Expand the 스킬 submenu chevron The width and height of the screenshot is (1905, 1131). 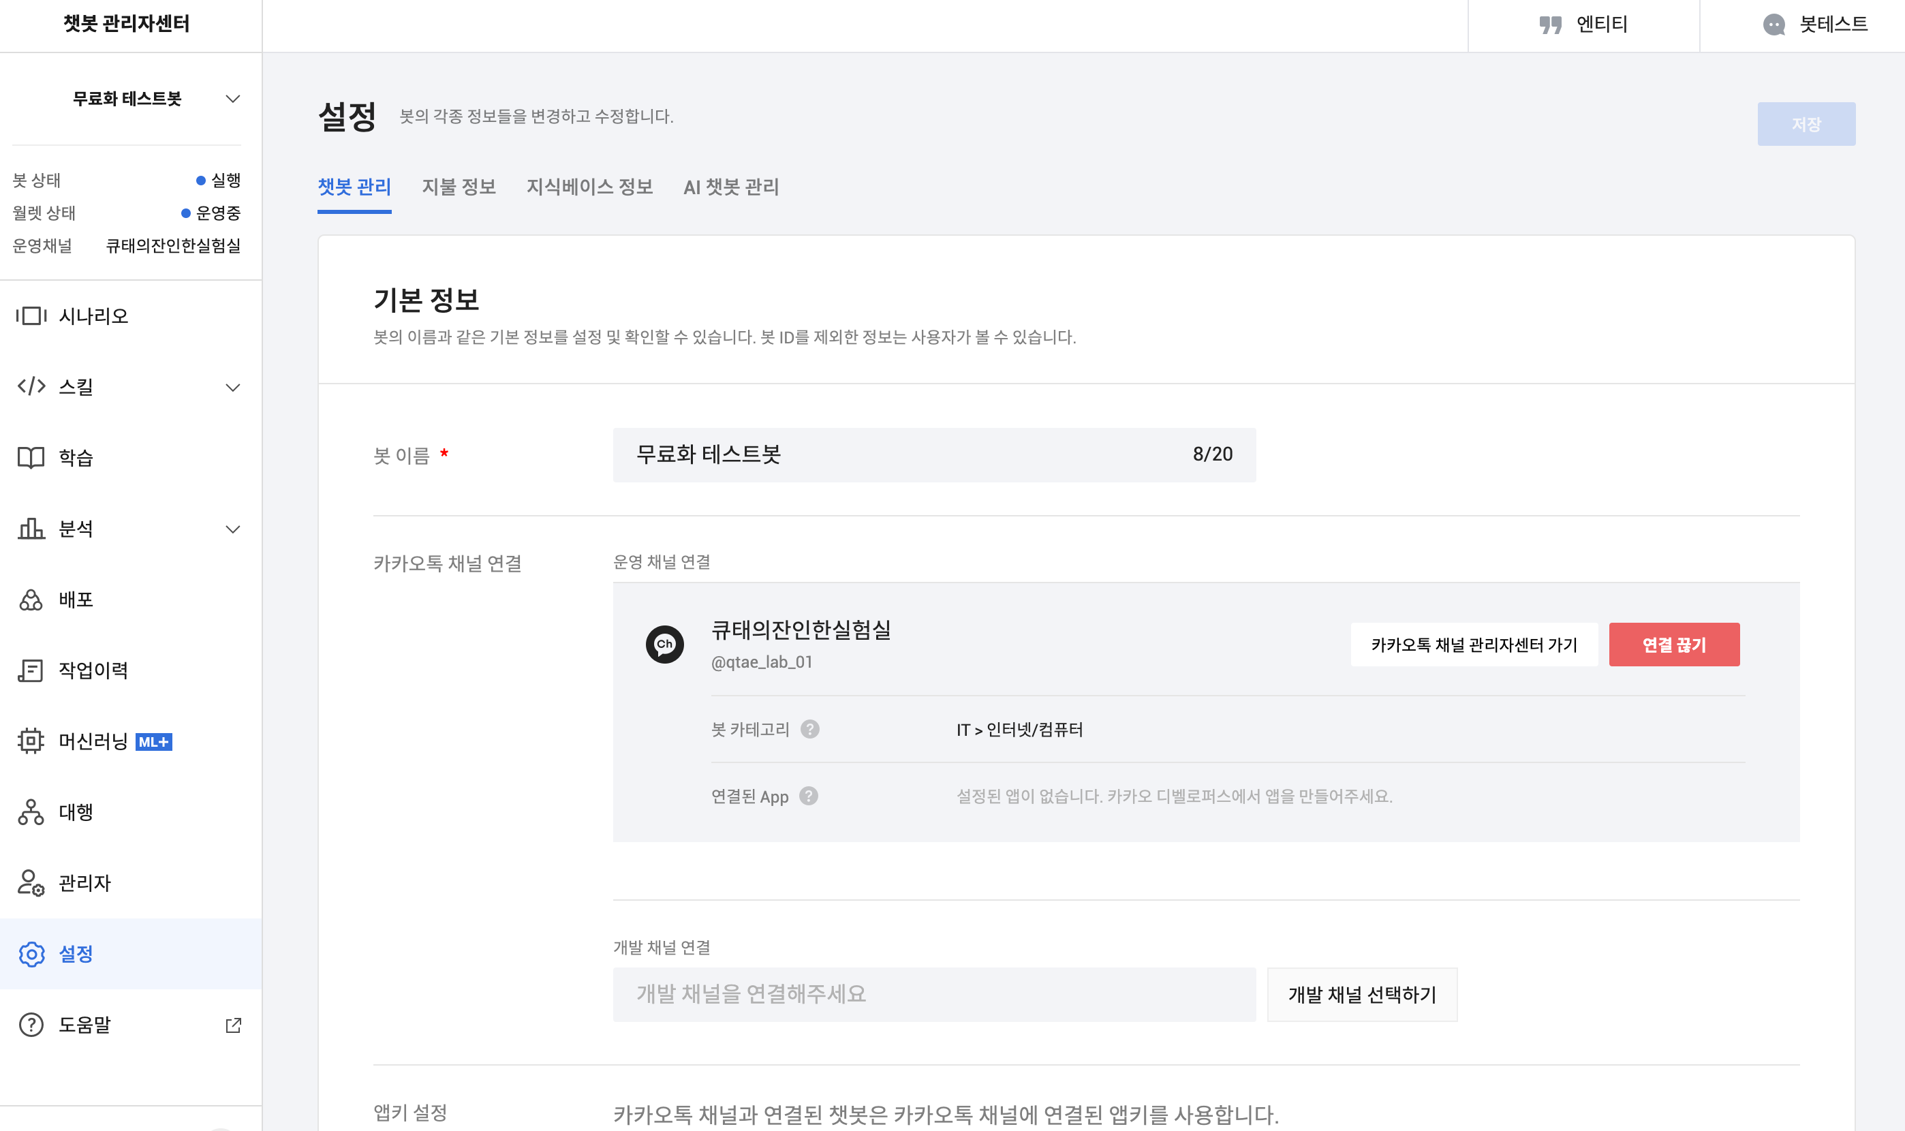pos(232,387)
